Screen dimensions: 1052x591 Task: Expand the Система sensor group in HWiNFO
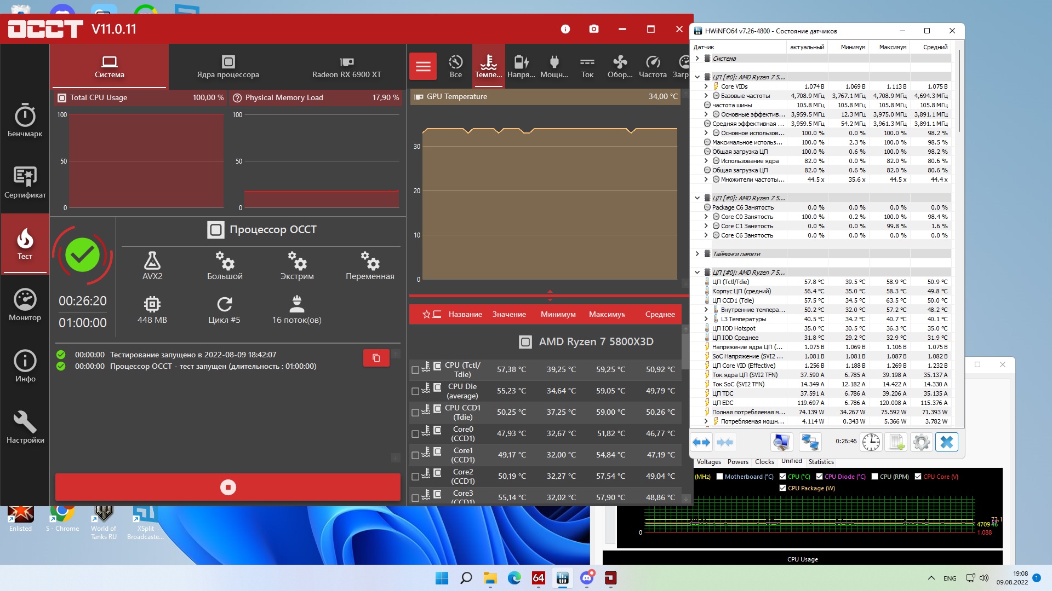tap(697, 59)
